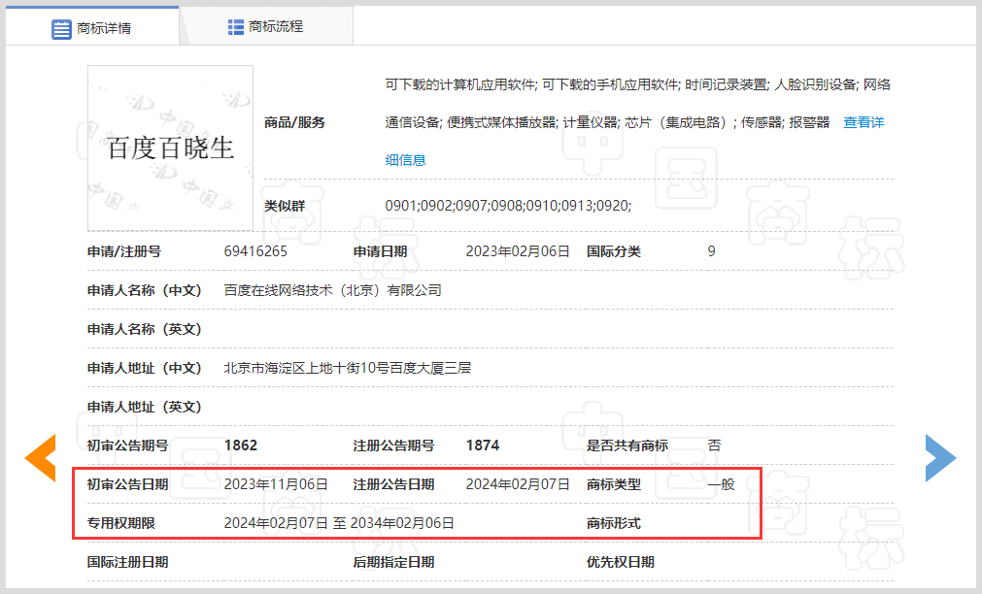Go to next trademark with blue arrow
Image resolution: width=982 pixels, height=594 pixels.
tap(940, 457)
